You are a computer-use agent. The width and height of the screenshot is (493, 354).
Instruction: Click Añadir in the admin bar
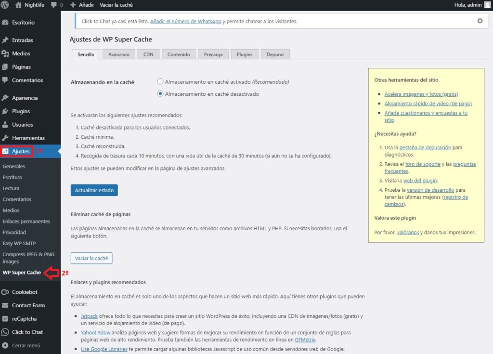point(87,5)
